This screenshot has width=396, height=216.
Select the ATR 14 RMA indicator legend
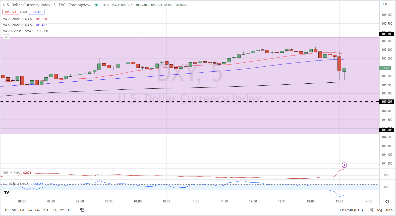(x=11, y=173)
